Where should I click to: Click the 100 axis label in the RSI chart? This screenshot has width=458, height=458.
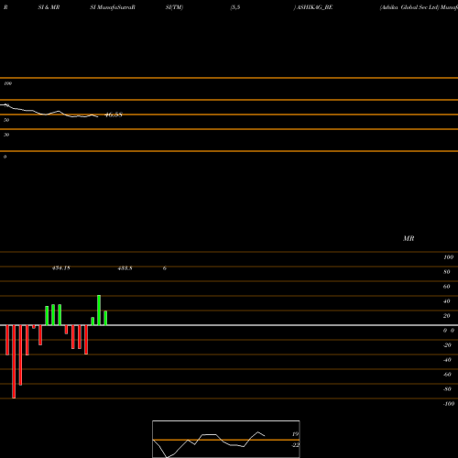pyautogui.click(x=8, y=83)
